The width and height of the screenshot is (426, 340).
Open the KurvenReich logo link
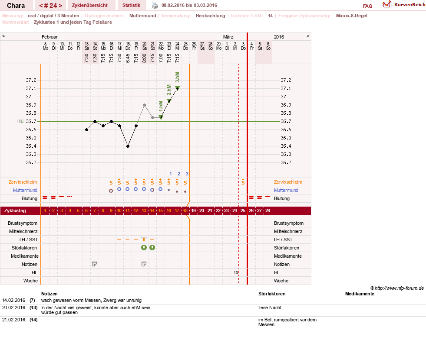[x=403, y=5]
